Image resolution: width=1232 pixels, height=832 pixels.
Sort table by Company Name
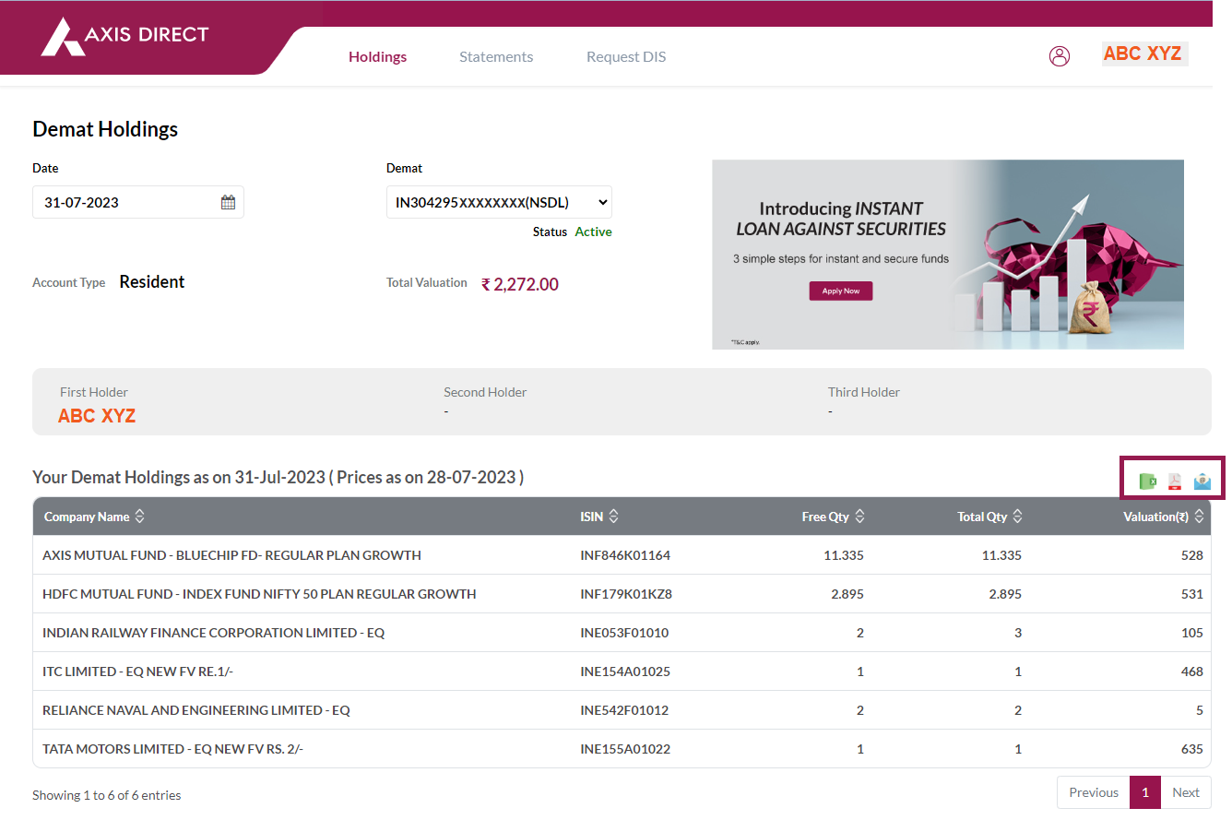coord(94,517)
